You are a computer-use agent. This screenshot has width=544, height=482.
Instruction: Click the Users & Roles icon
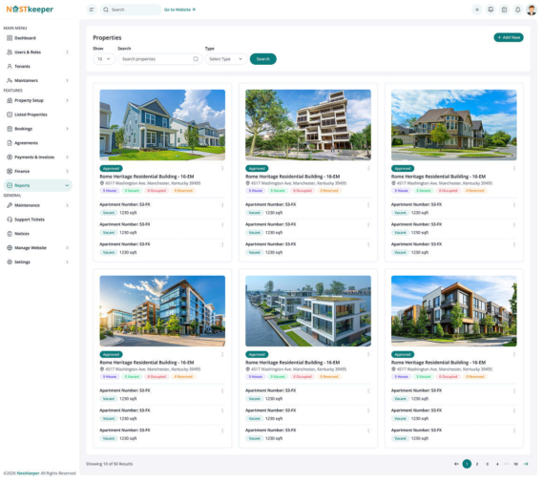click(x=10, y=52)
